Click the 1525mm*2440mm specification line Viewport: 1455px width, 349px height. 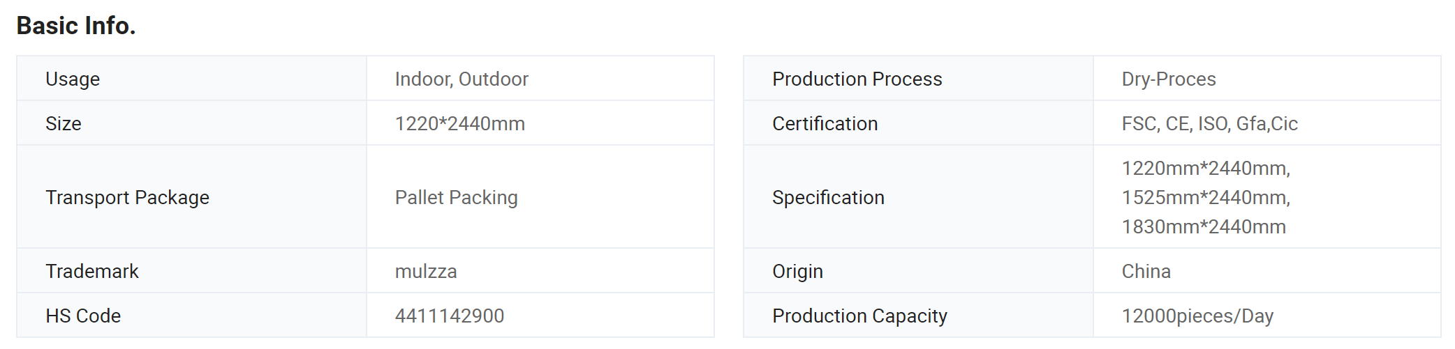(1206, 197)
